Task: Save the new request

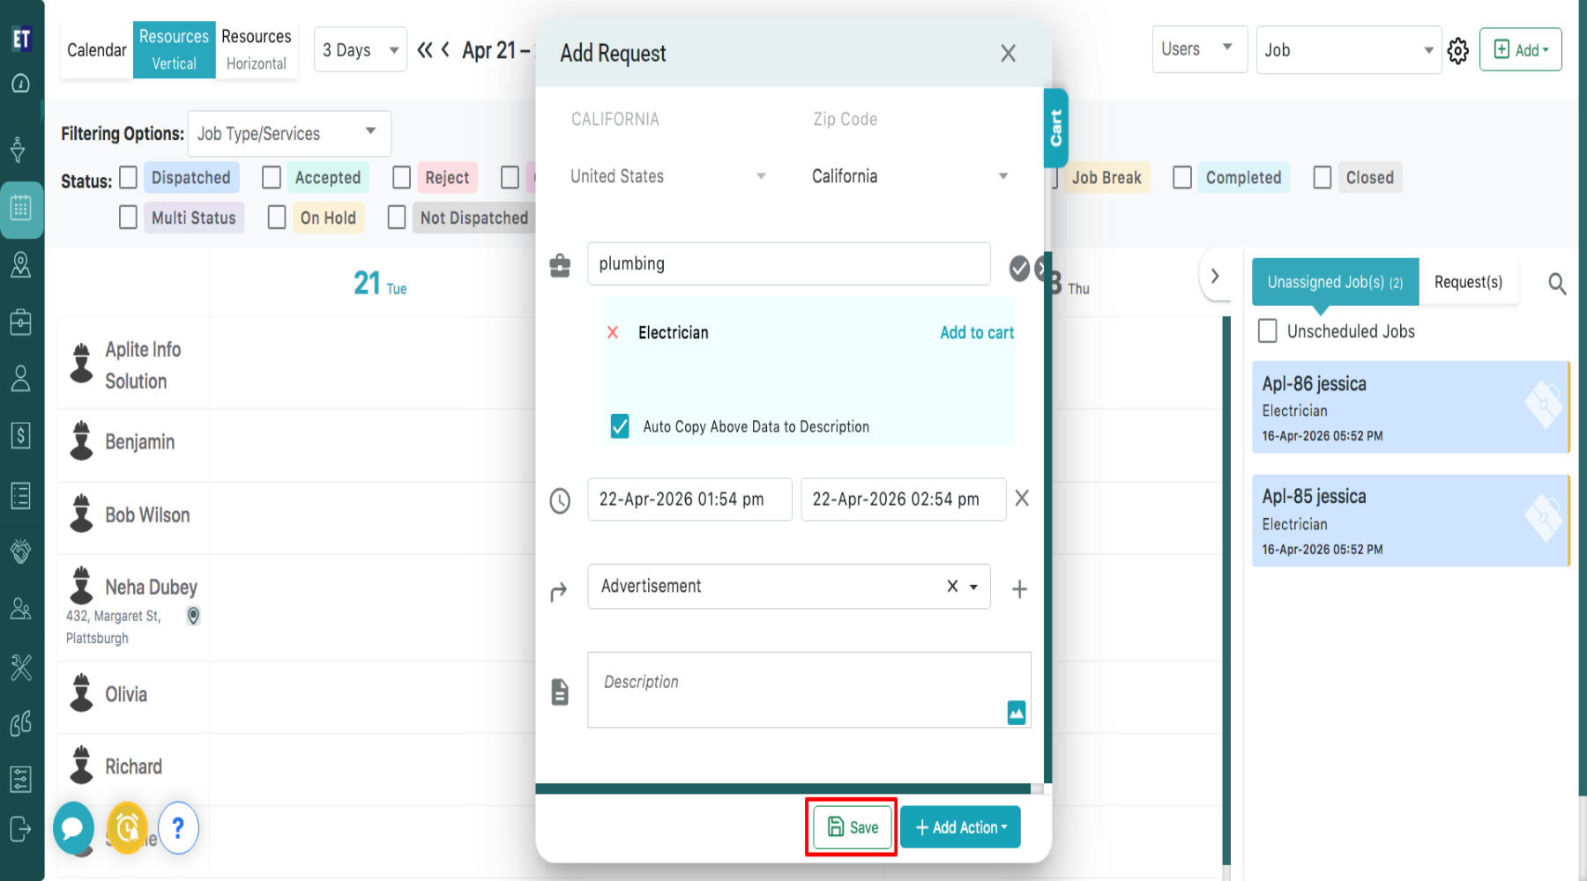Action: (852, 827)
